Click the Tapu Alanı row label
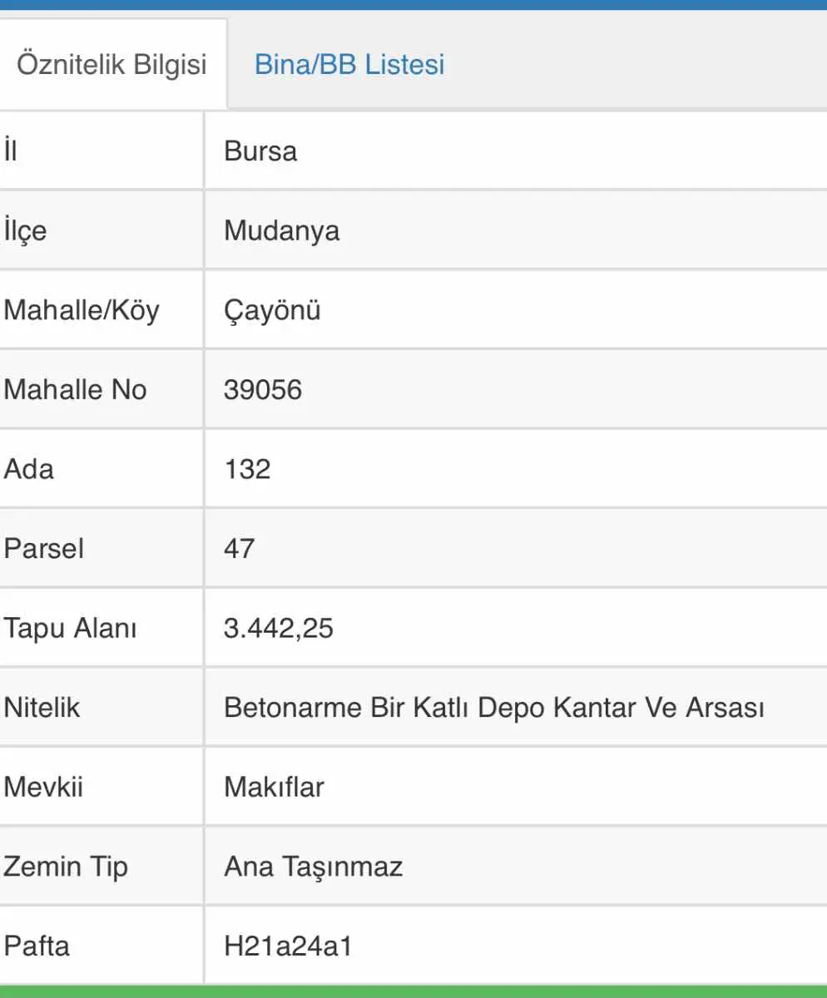This screenshot has width=827, height=998. coord(71,628)
